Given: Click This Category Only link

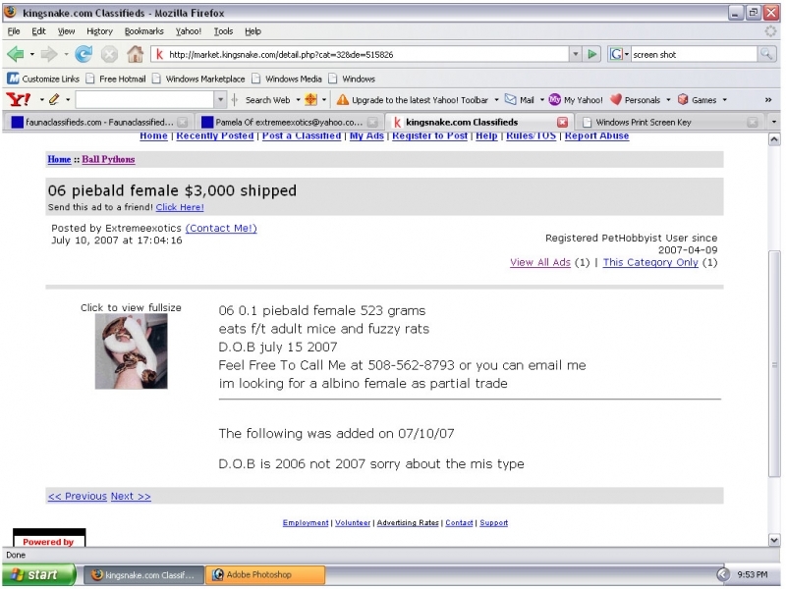Looking at the screenshot, I should click(650, 262).
